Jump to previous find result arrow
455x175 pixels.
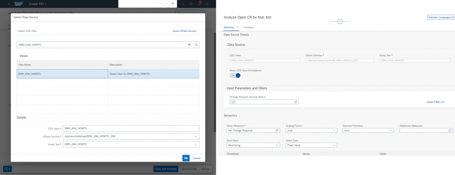pos(161,4)
